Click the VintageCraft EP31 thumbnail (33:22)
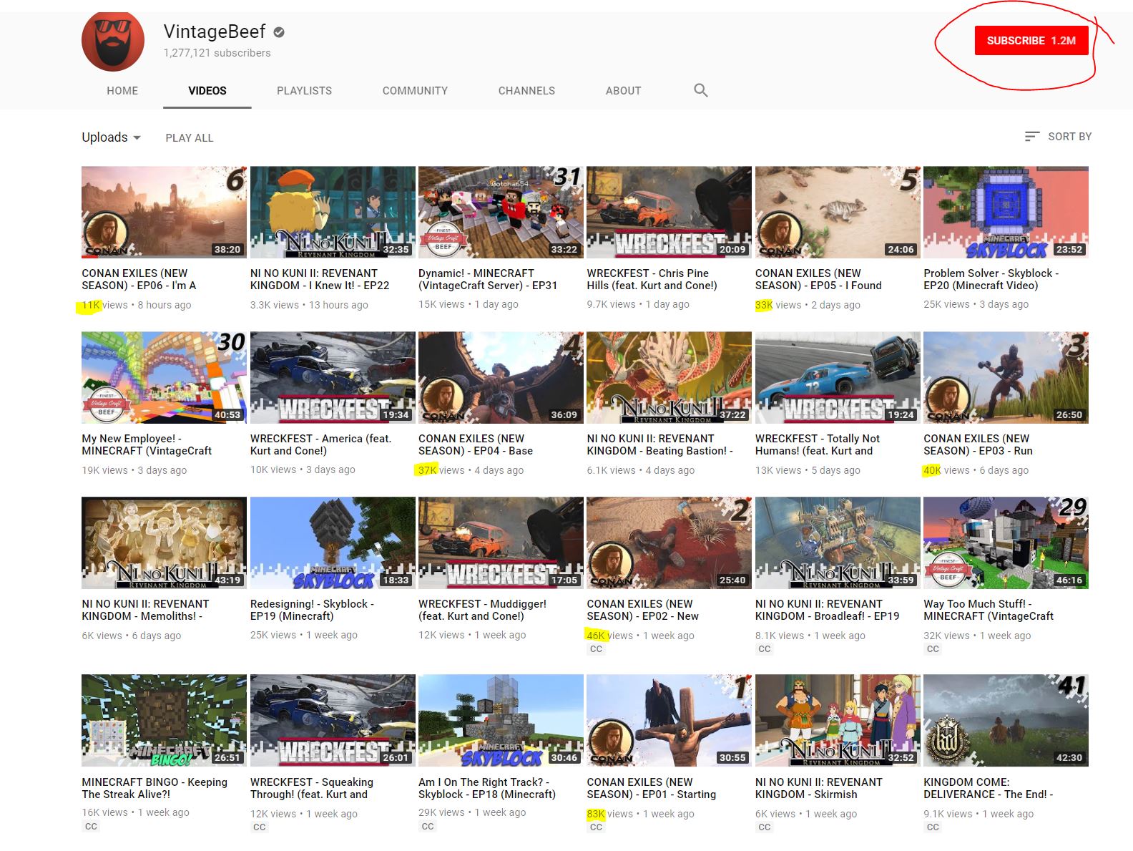 point(501,213)
